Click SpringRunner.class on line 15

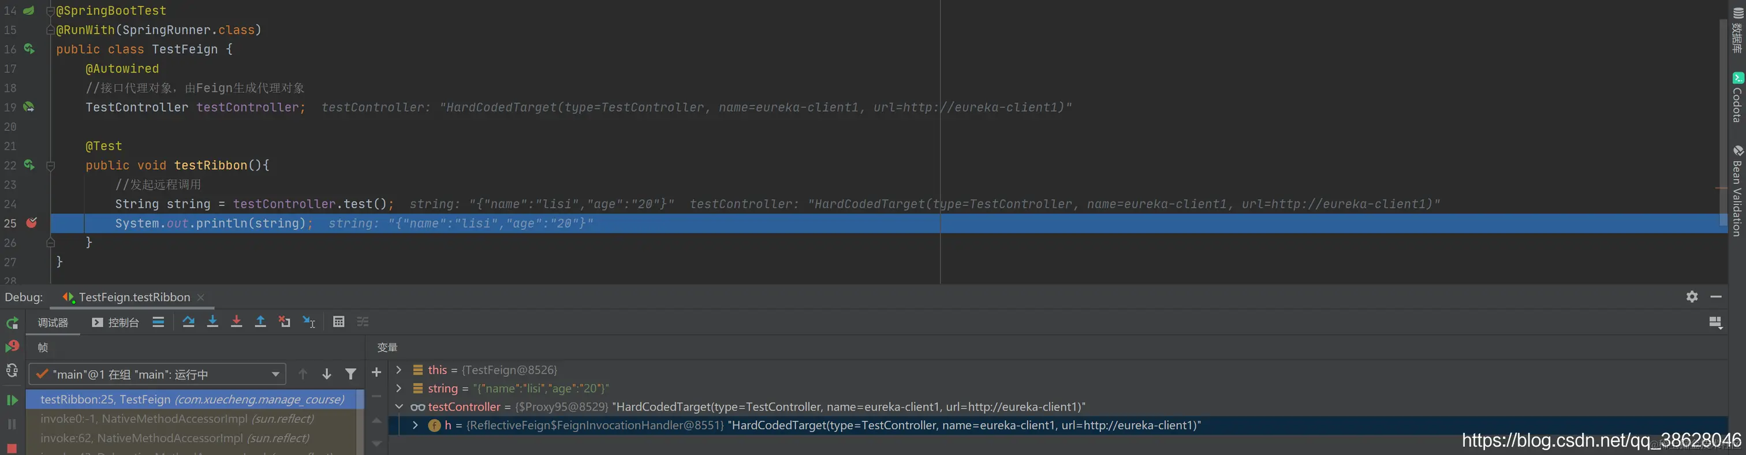(188, 30)
